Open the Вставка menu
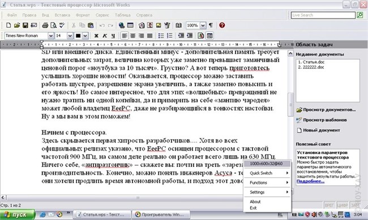The width and height of the screenshot is (368, 220). [x=62, y=15]
